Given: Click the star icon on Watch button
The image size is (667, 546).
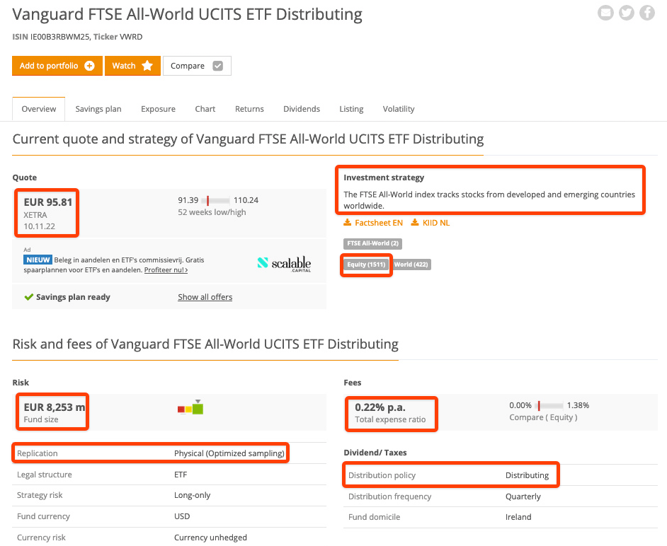Looking at the screenshot, I should (x=147, y=66).
